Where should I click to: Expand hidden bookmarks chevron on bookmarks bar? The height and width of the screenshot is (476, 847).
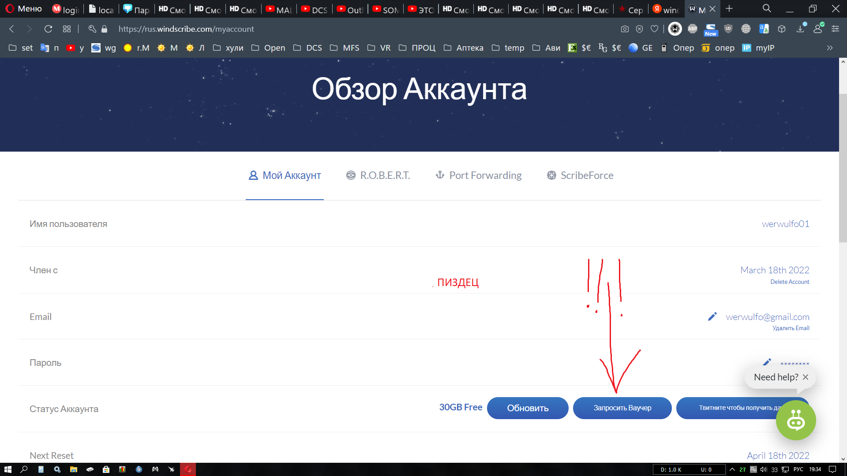click(829, 48)
